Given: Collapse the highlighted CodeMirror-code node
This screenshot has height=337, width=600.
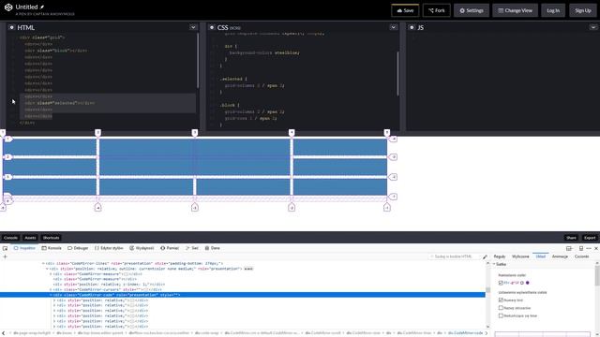Looking at the screenshot, I should [x=51, y=295].
